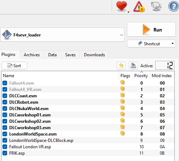Select the DLCworkshop02.esm plugin name
The height and width of the screenshot is (161, 179).
click(x=30, y=121)
